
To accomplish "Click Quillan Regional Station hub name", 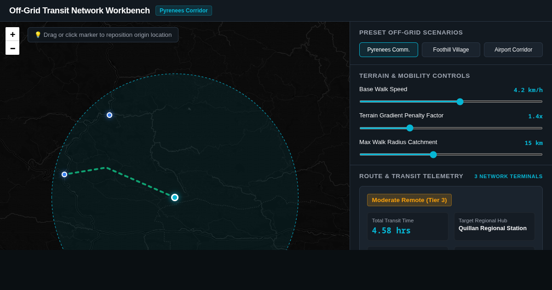I will [493, 228].
